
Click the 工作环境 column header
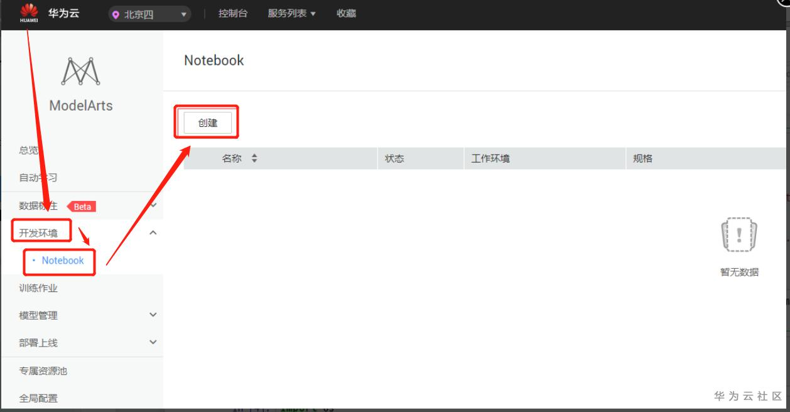click(490, 159)
